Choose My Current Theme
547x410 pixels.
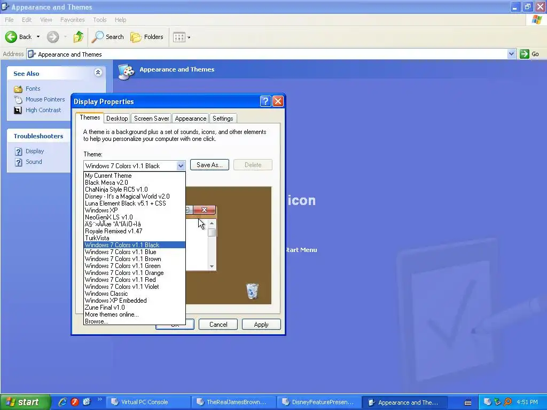[x=134, y=176]
